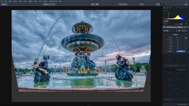The image size is (189, 106).
Task: Click the orange workspace icon beside FILTERS
Action: coord(177,31)
